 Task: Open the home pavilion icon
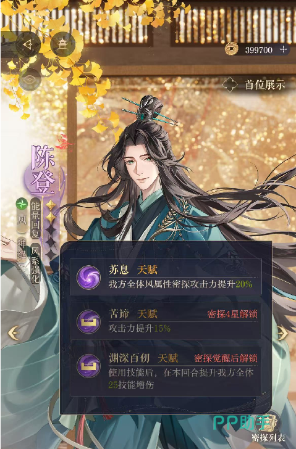(62, 44)
